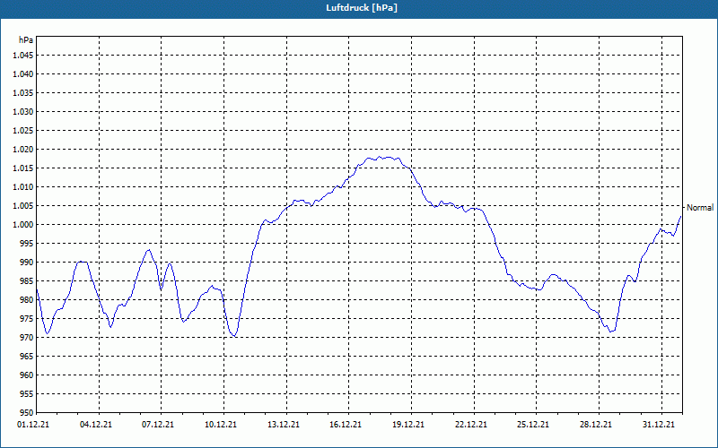Image resolution: width=718 pixels, height=448 pixels.
Task: Click the 25.12.21 date label
Action: click(533, 425)
